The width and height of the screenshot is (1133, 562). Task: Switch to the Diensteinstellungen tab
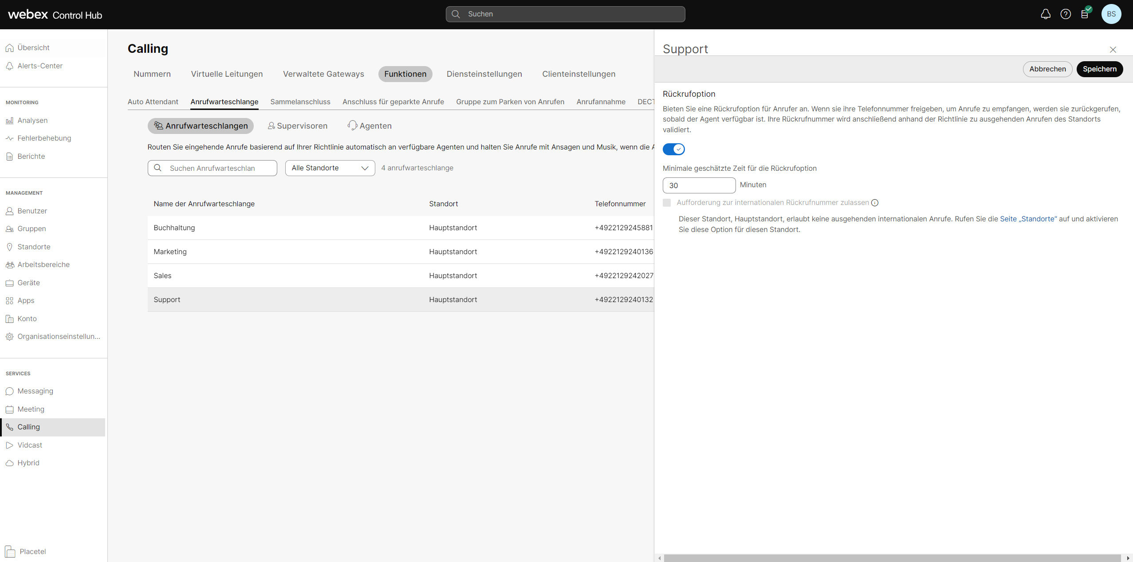[484, 74]
